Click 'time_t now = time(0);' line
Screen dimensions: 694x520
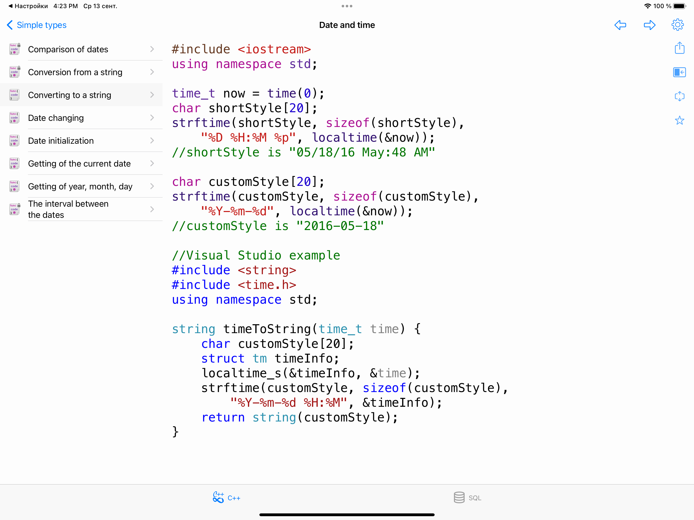[x=248, y=93]
